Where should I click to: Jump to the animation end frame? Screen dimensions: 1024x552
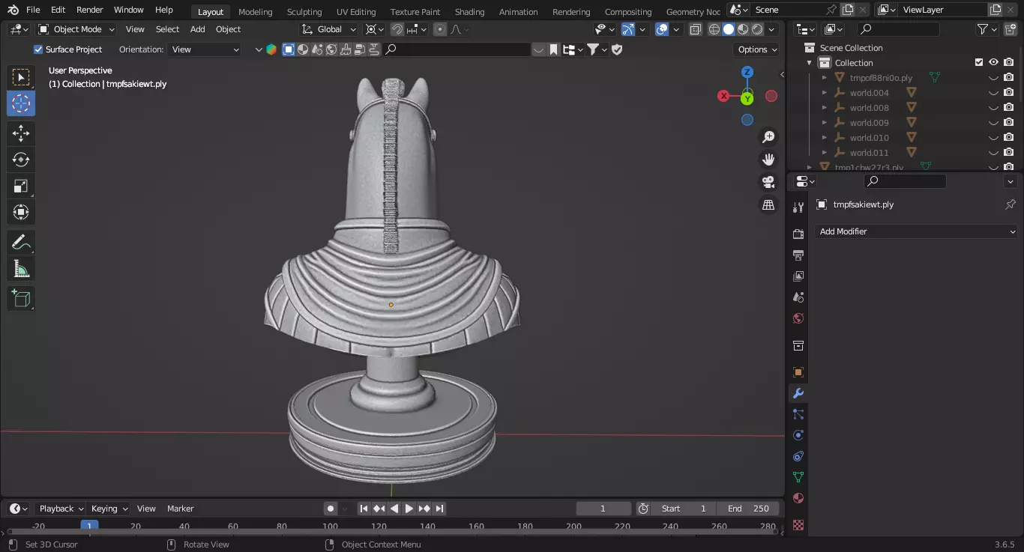tap(439, 509)
